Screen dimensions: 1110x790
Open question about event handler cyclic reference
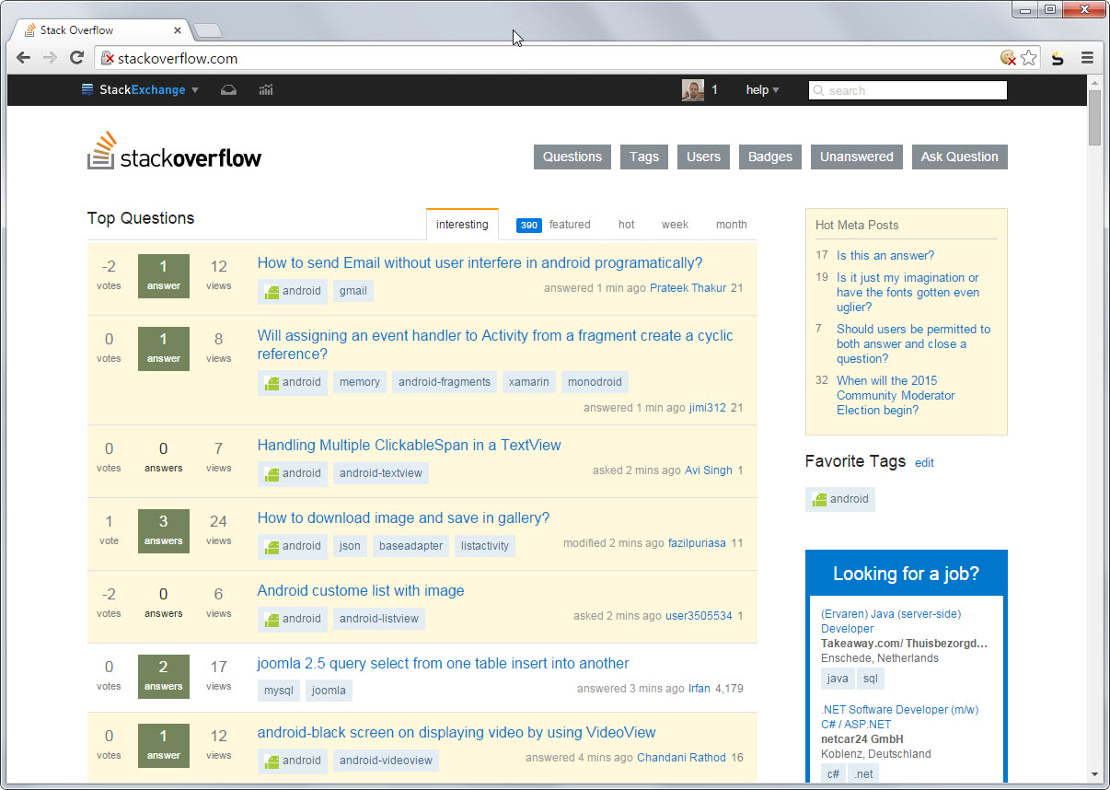(x=495, y=345)
